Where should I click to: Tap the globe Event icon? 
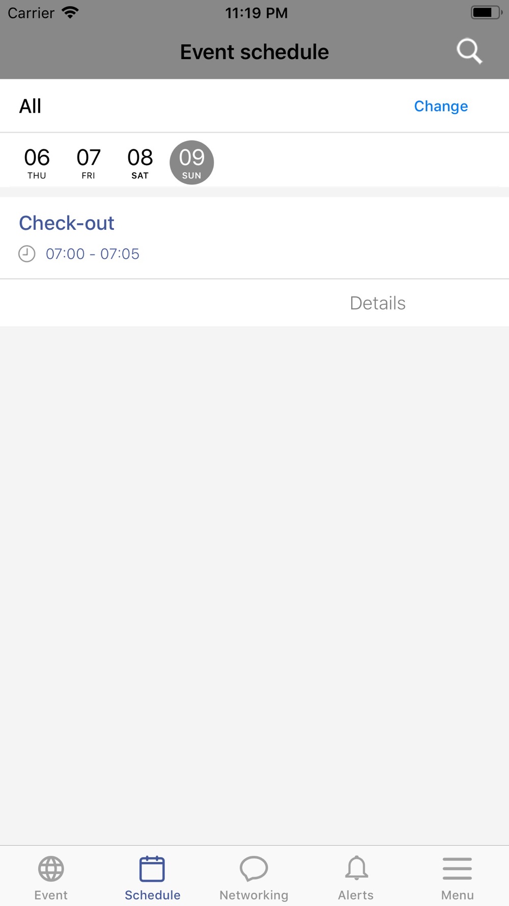pyautogui.click(x=51, y=869)
